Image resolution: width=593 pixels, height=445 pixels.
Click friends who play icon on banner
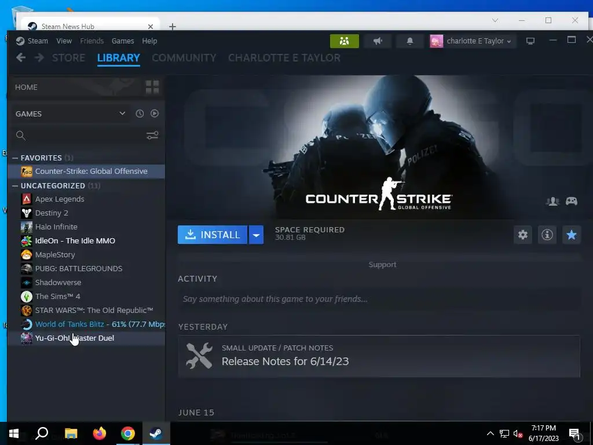coord(552,201)
